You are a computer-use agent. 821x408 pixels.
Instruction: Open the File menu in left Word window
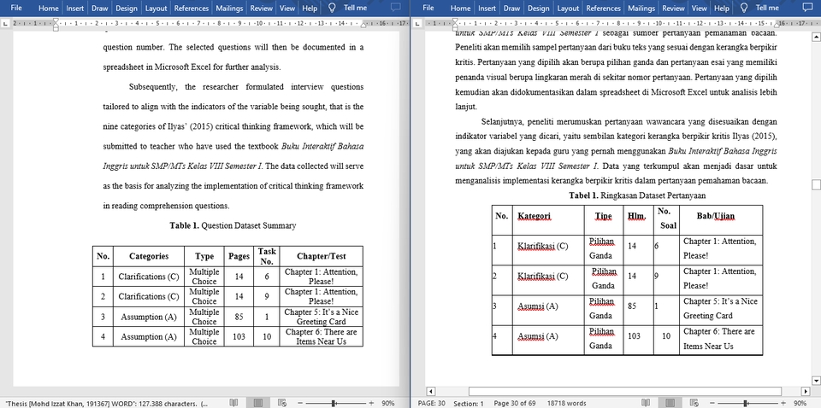[16, 8]
